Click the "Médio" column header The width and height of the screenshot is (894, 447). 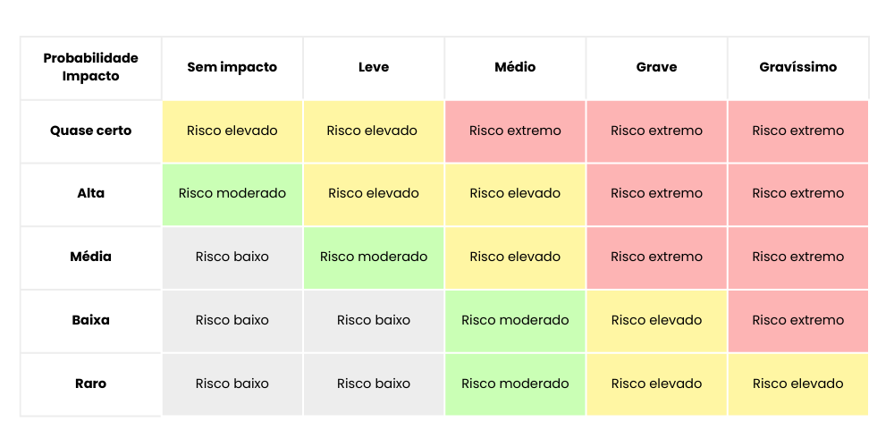pyautogui.click(x=515, y=67)
